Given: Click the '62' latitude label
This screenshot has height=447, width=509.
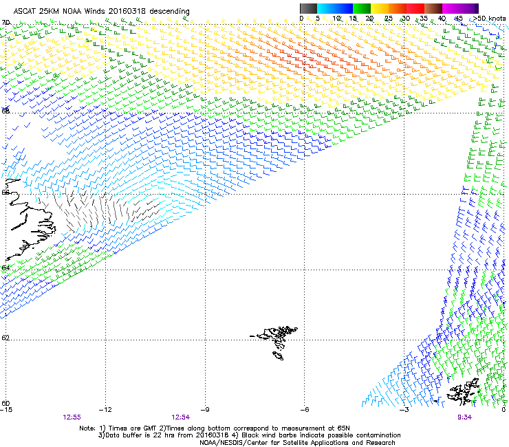Looking at the screenshot, I should click(6, 338).
